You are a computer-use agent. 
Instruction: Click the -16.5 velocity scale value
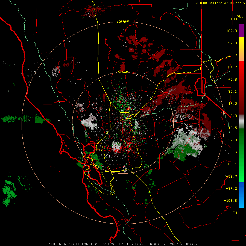pos(232,128)
